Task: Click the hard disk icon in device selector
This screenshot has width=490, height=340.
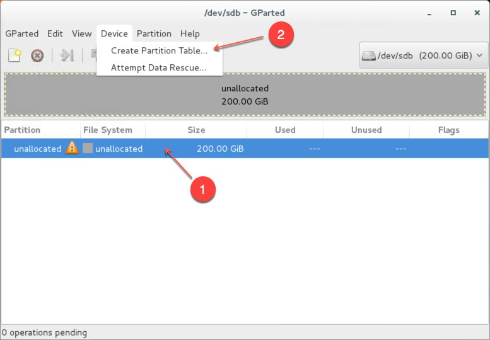Action: click(x=369, y=55)
